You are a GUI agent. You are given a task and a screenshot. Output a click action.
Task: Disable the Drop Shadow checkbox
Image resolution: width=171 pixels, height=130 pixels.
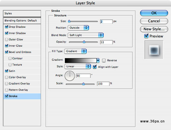point(7,27)
